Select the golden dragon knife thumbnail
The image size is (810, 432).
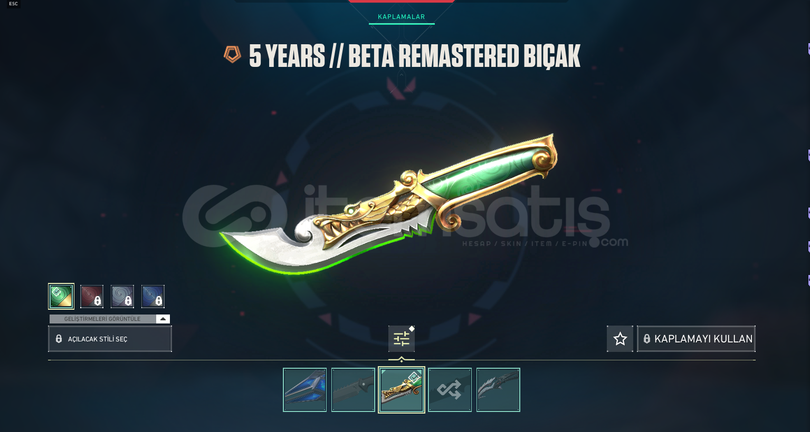coord(402,390)
